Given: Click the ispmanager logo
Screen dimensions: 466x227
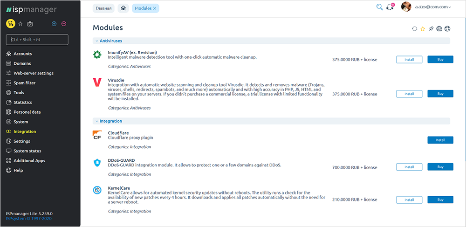Looking at the screenshot, I should point(31,10).
